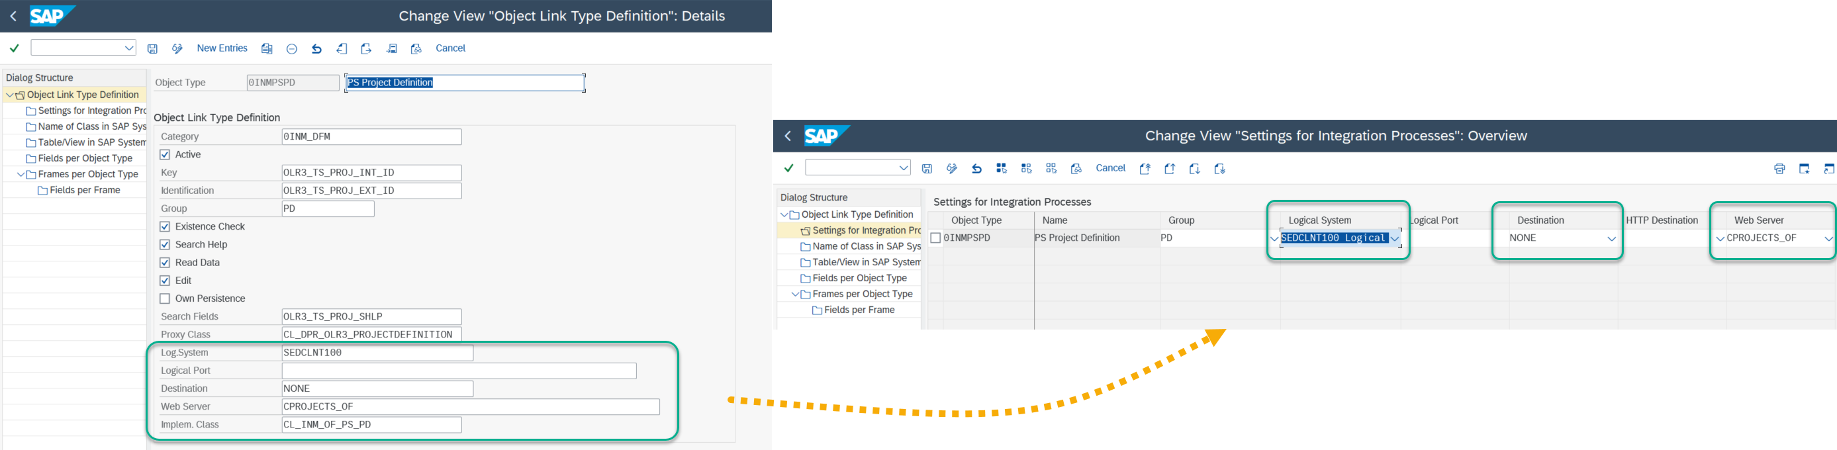
Task: Click the New Entries button
Action: coord(222,48)
